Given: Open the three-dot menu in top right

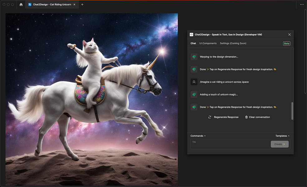Looking at the screenshot, I should click(x=302, y=4).
